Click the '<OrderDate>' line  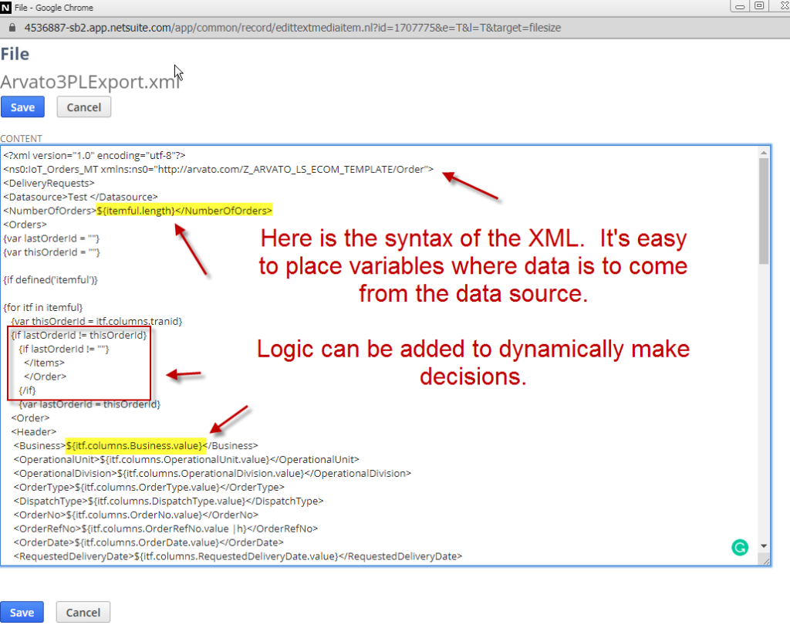[149, 542]
